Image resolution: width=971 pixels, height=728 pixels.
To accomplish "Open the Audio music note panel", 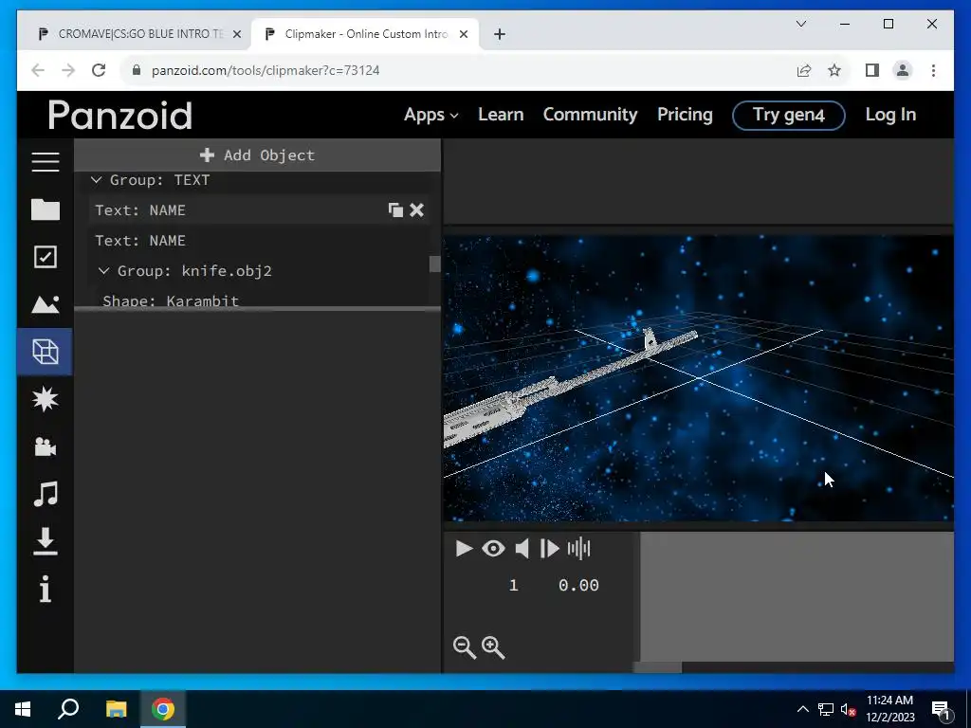I will point(46,494).
